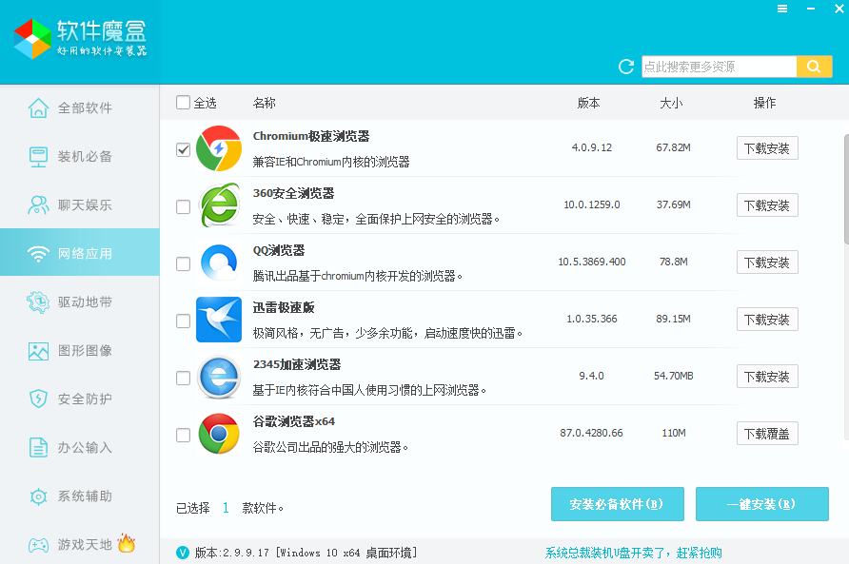The width and height of the screenshot is (849, 564).
Task: Click the gamepad icon for 游戏天地
Action: (x=38, y=545)
